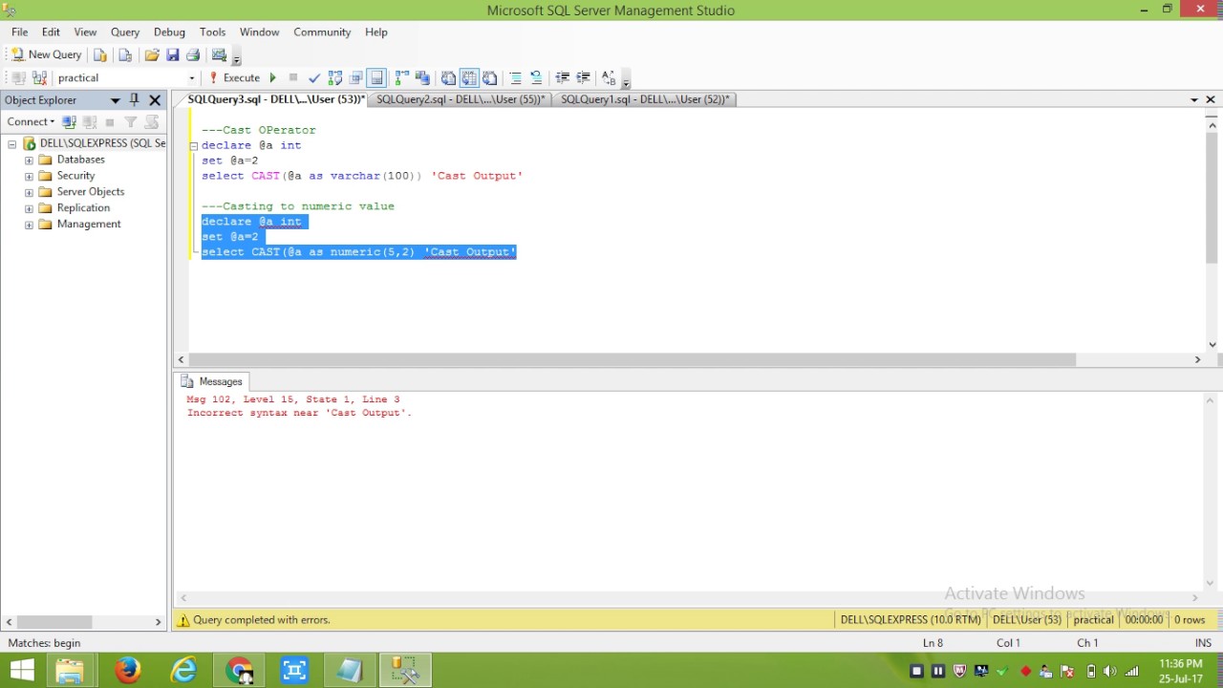Collapse the DELL\SQLEXPRESS server node
The height and width of the screenshot is (688, 1223).
[12, 144]
